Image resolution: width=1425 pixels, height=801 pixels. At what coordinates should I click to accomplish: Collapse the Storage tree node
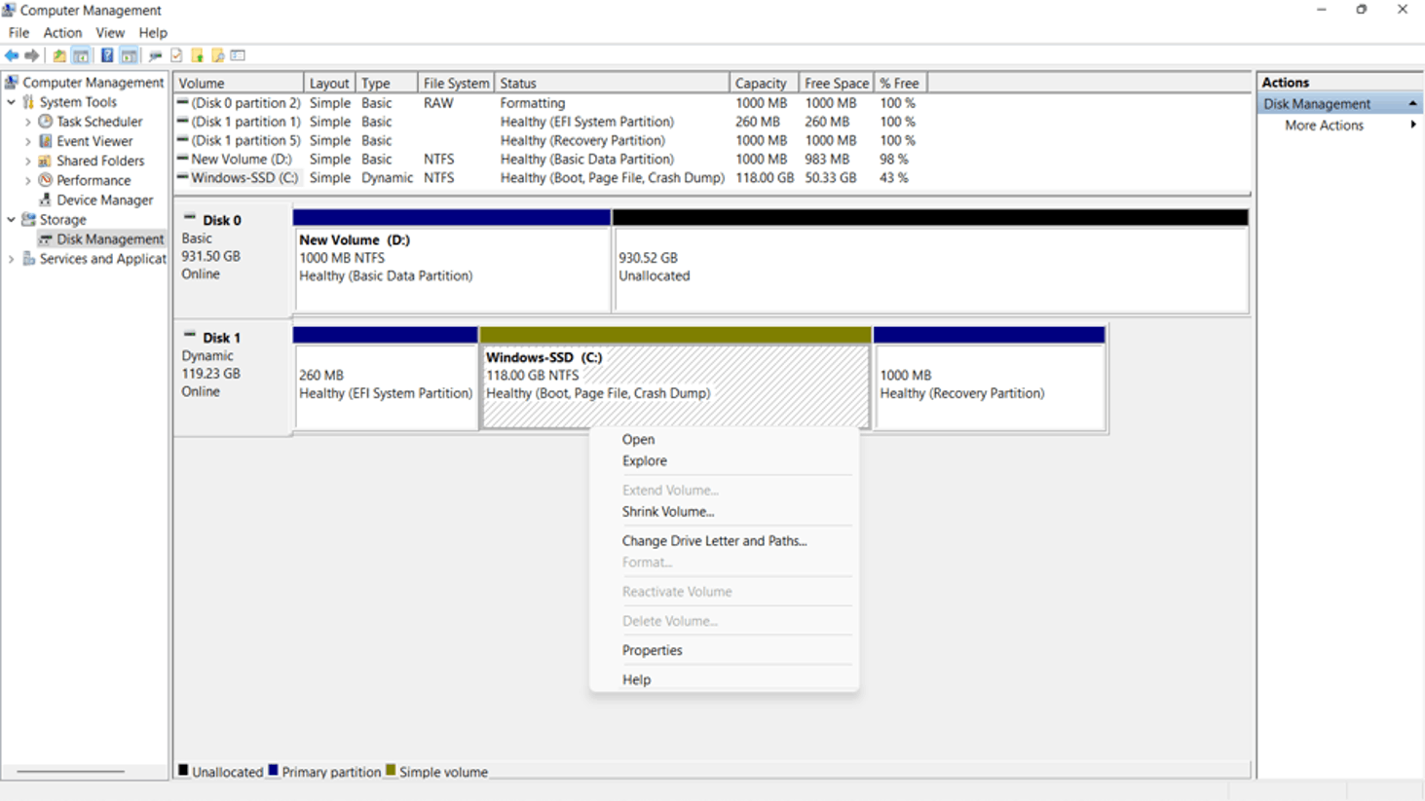(x=12, y=220)
